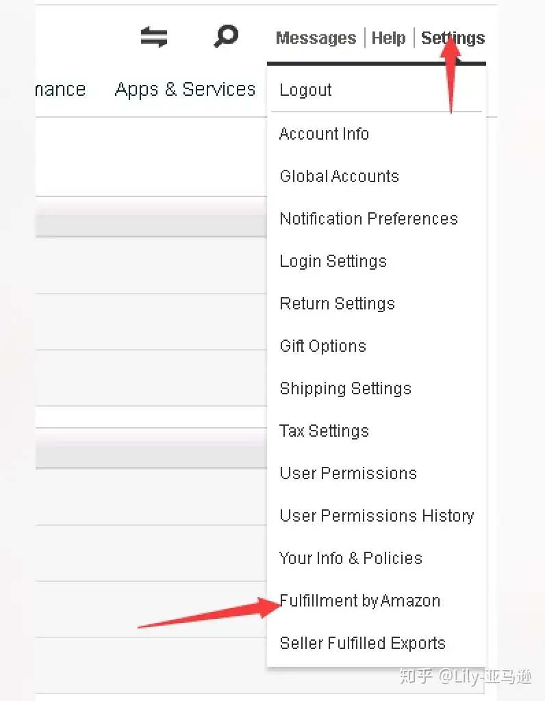
Task: Open the Apps & Services menu
Action: (x=185, y=90)
